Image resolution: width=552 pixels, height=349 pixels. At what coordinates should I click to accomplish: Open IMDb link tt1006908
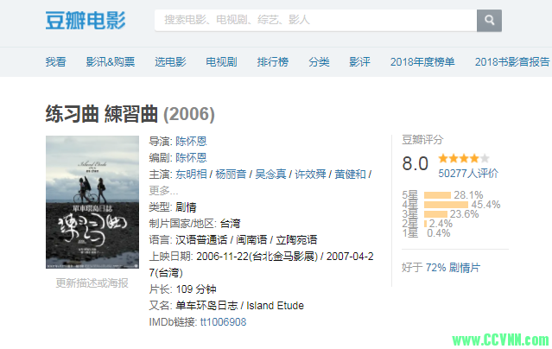tap(223, 322)
